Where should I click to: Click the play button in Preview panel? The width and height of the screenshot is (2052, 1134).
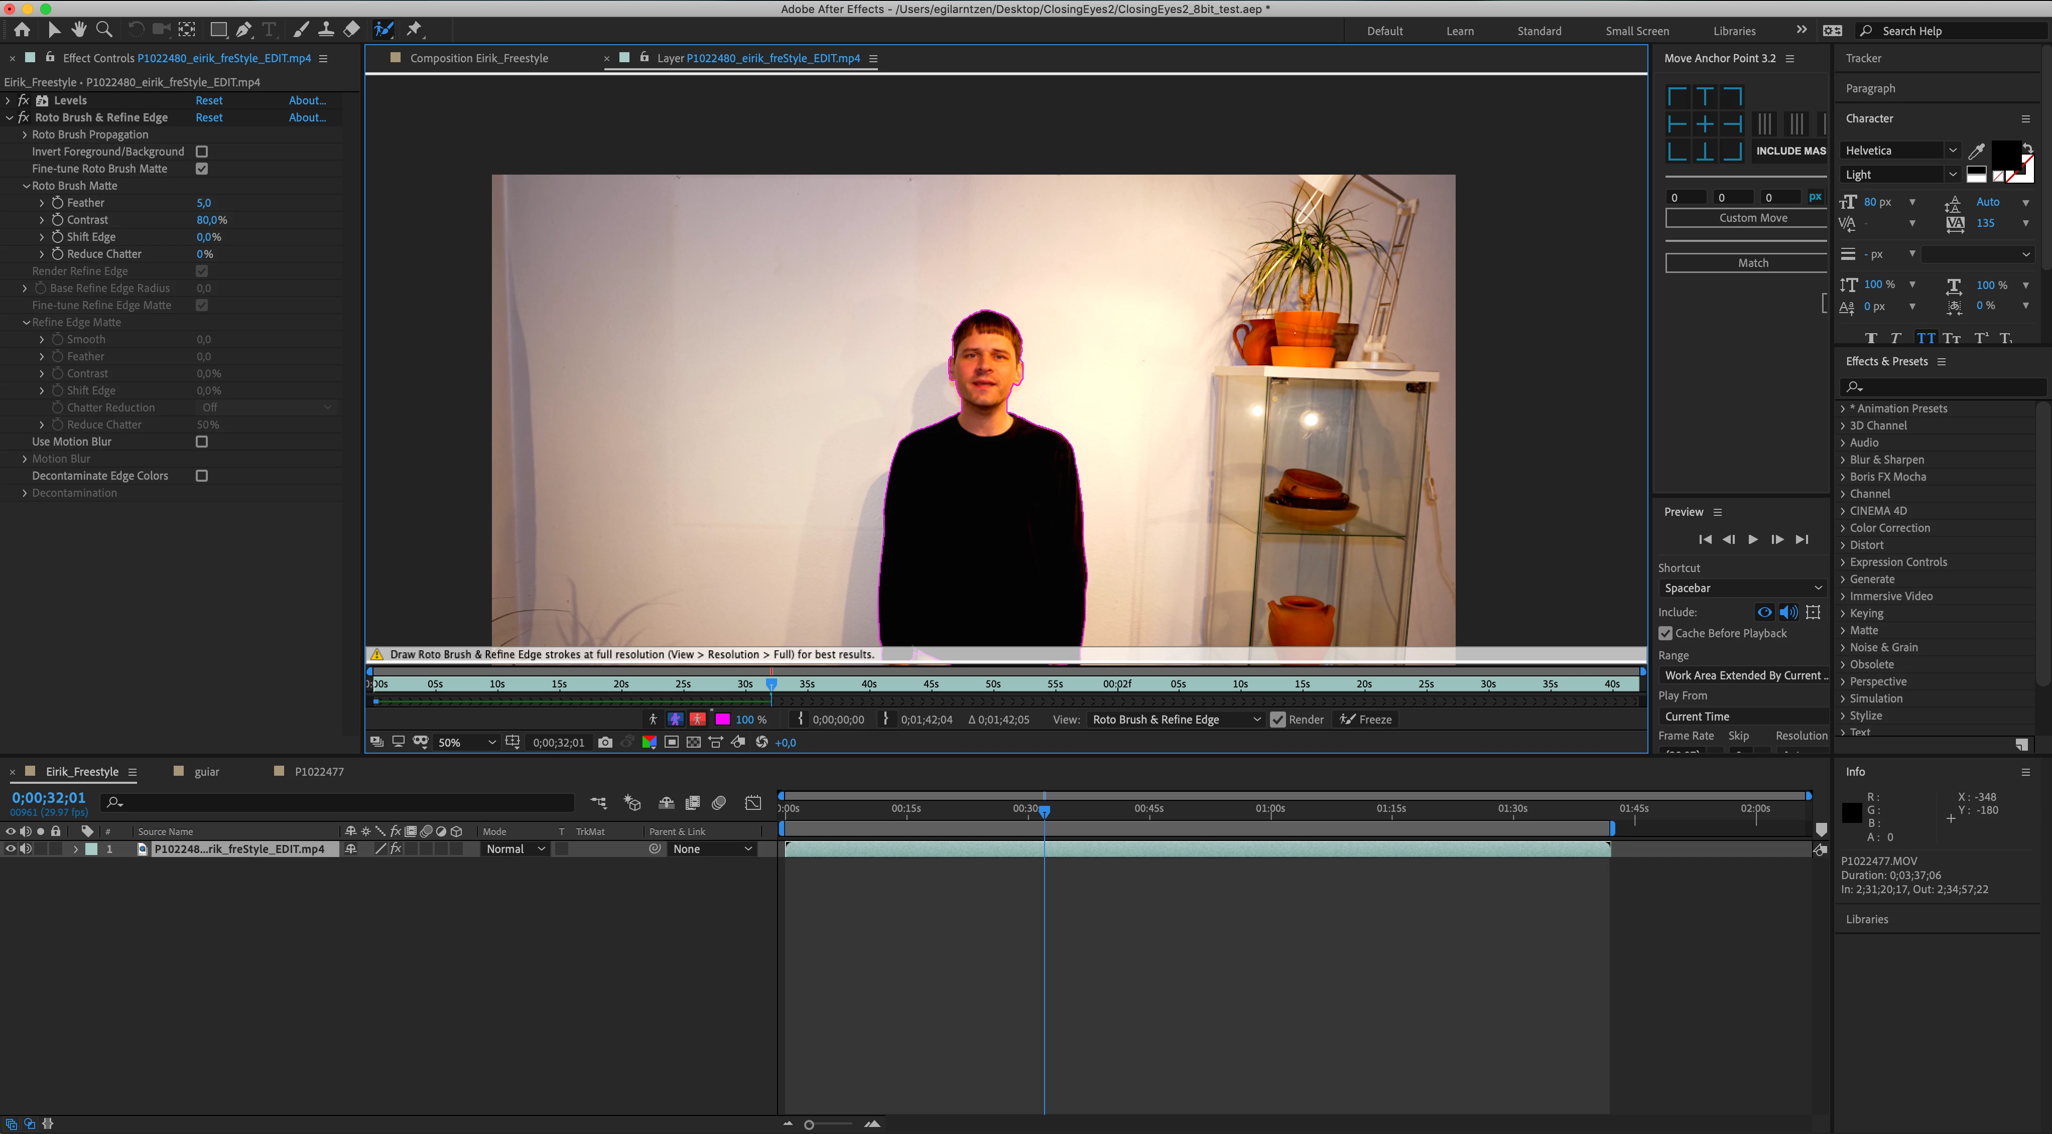coord(1752,539)
